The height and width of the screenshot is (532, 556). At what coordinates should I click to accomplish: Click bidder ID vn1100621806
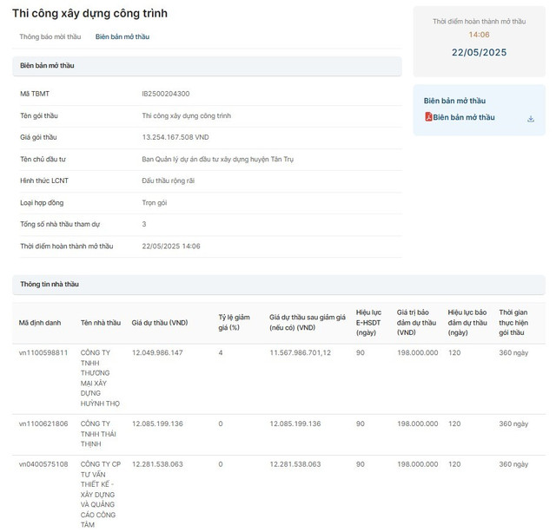pos(43,424)
